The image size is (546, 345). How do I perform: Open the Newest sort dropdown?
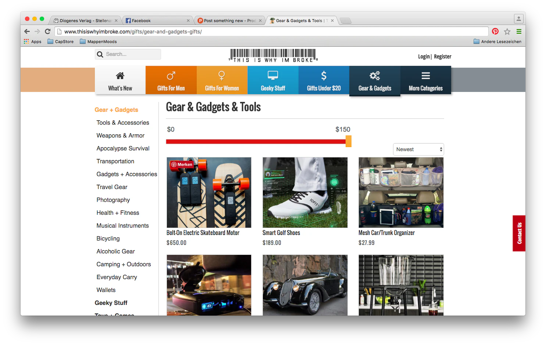418,149
